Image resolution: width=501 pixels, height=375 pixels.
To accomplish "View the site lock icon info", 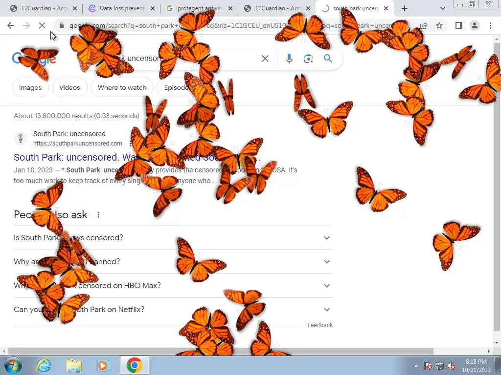I will [61, 25].
